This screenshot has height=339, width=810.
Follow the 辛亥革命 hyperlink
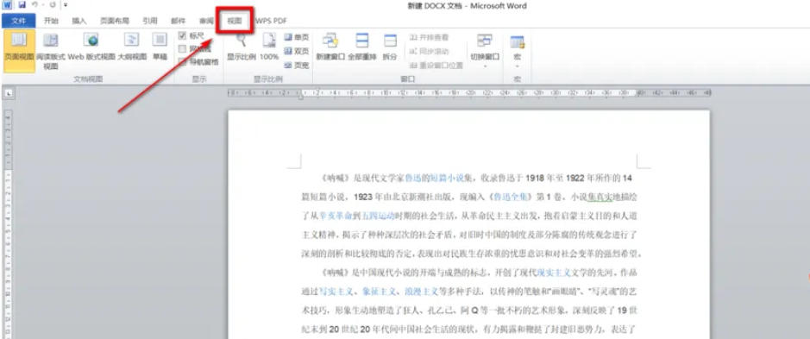[x=336, y=216]
